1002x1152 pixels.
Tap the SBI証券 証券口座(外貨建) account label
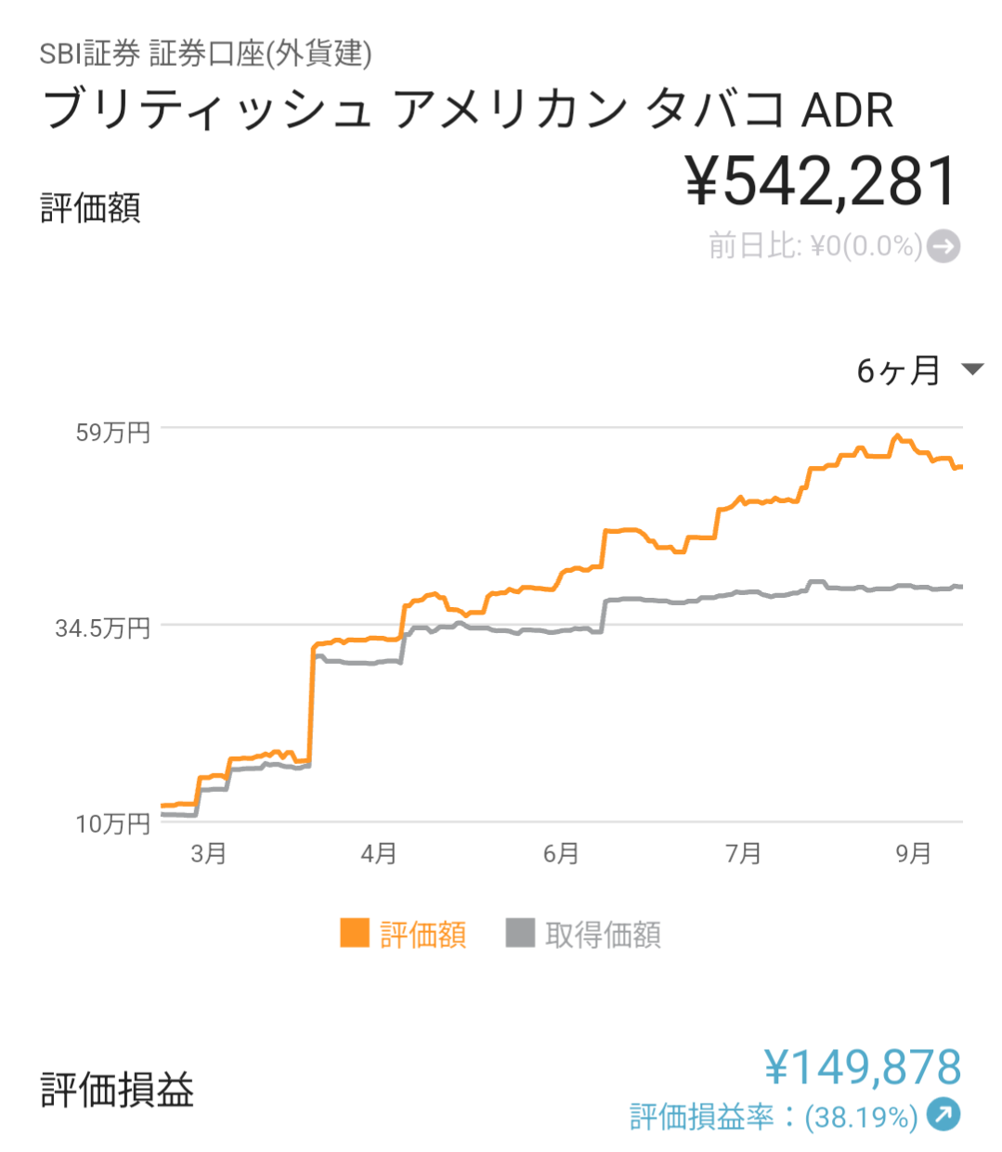click(x=205, y=53)
